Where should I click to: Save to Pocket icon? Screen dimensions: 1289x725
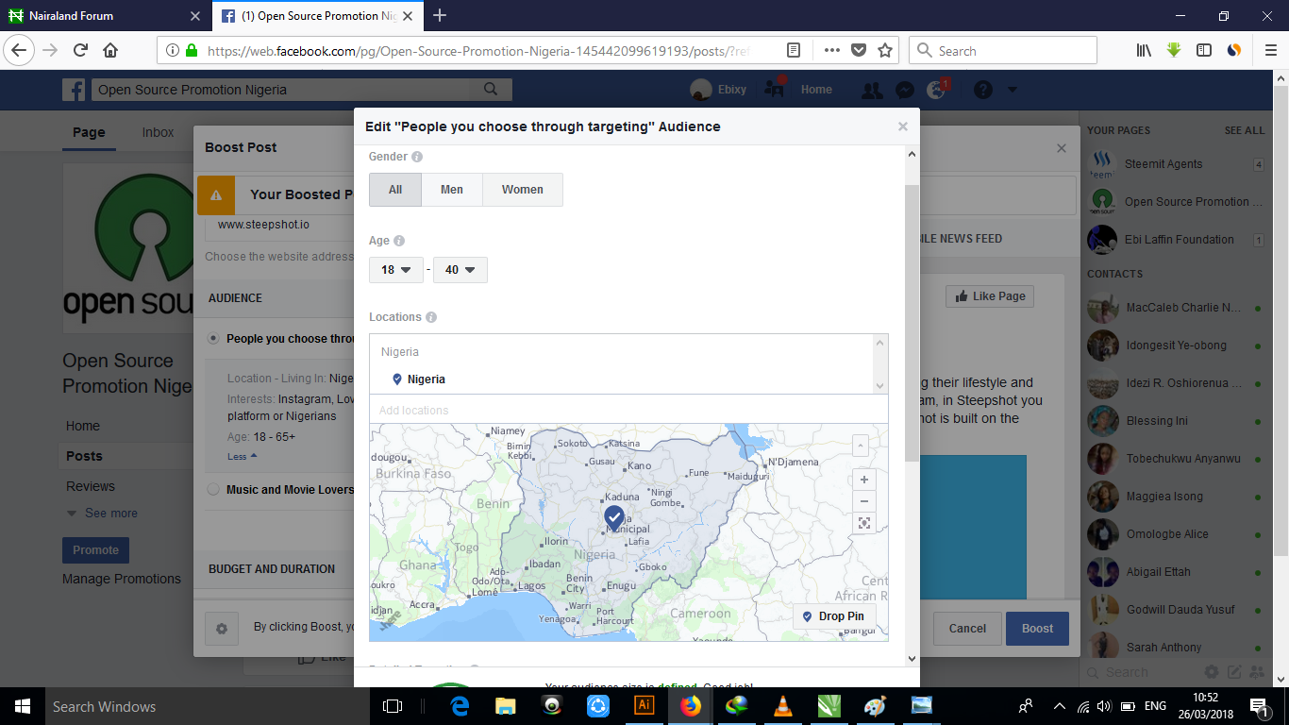pos(859,50)
